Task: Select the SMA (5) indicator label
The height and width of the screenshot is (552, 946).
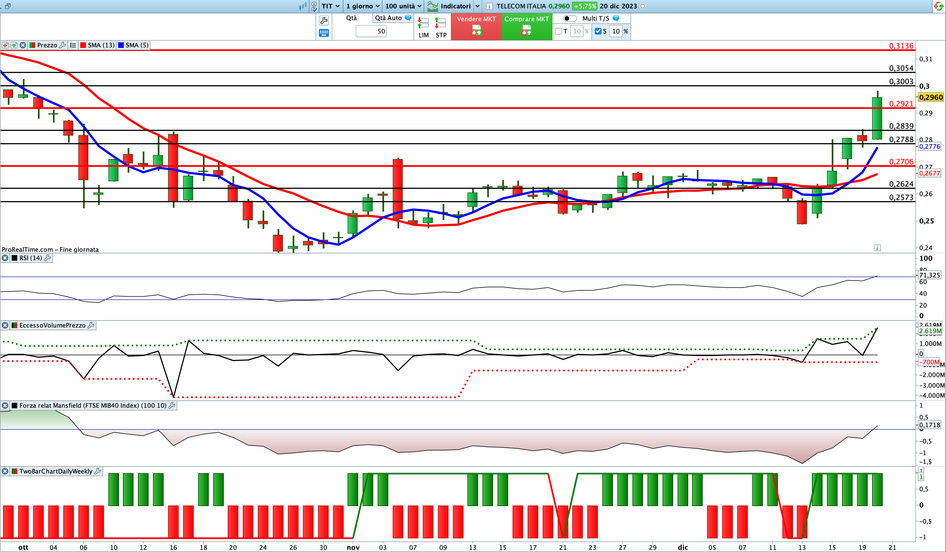Action: pyautogui.click(x=137, y=45)
